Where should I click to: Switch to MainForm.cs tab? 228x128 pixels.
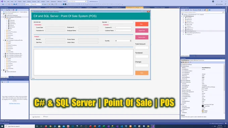(147, 7)
